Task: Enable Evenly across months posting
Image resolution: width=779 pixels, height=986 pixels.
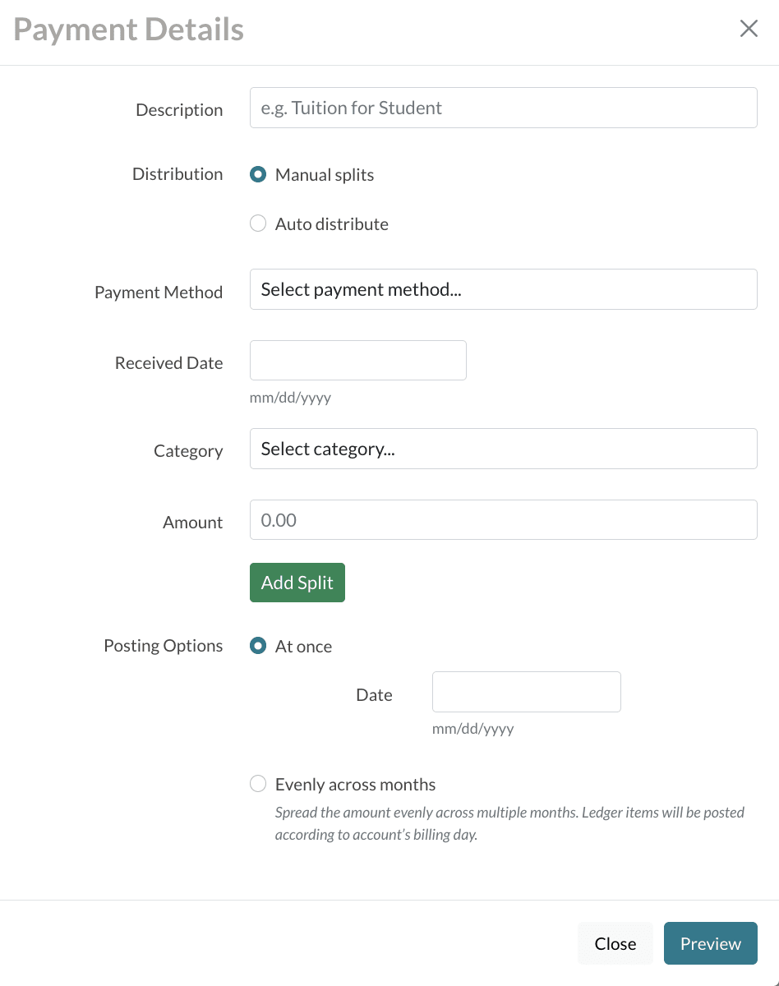Action: click(258, 785)
